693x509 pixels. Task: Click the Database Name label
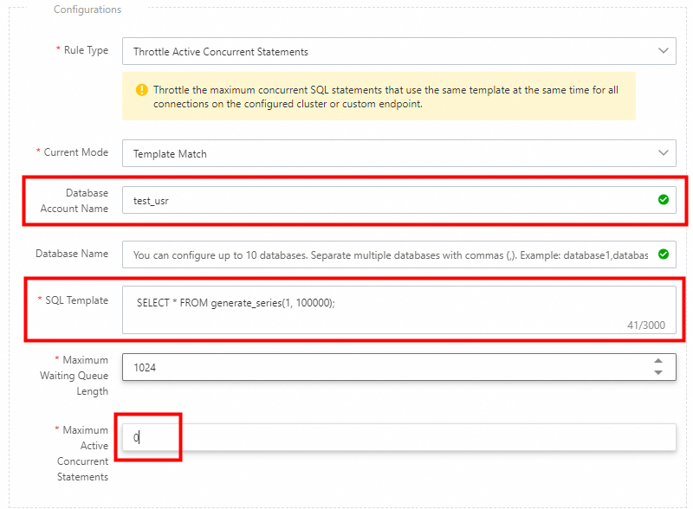pyautogui.click(x=72, y=254)
